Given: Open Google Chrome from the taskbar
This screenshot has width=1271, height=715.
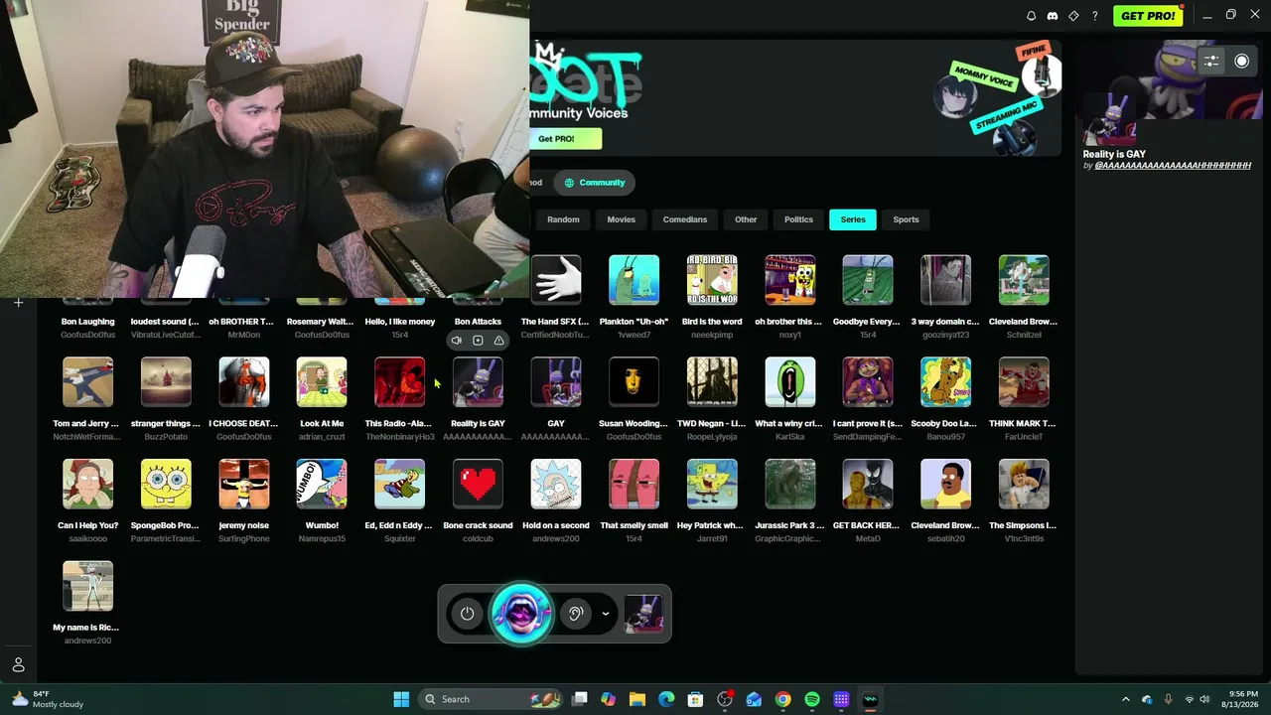Looking at the screenshot, I should 783,699.
